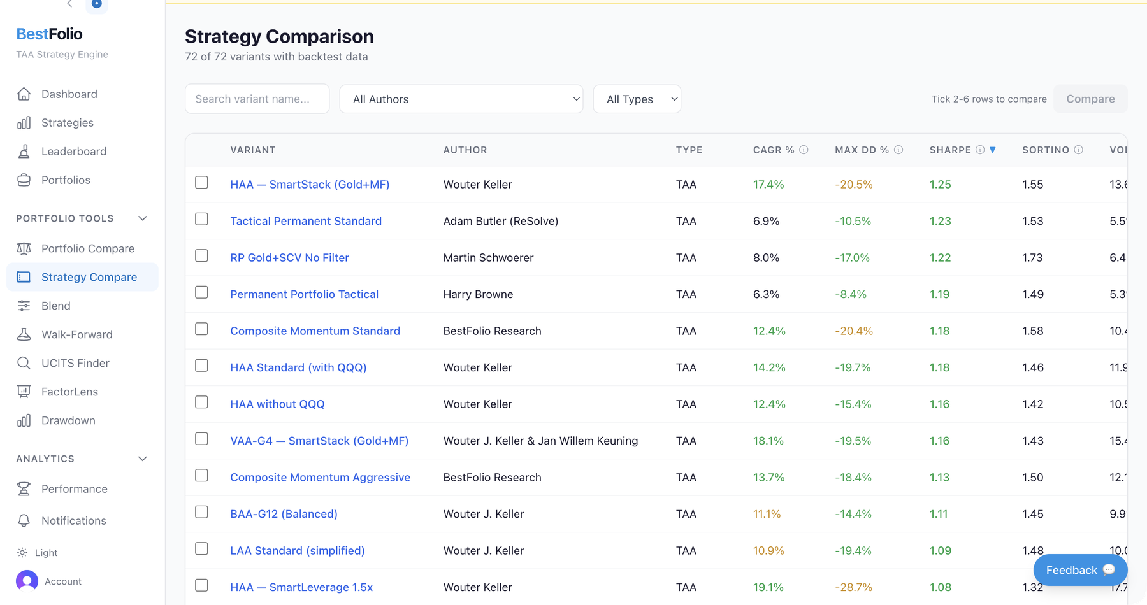Switch to the Strategy Compare view

89,277
